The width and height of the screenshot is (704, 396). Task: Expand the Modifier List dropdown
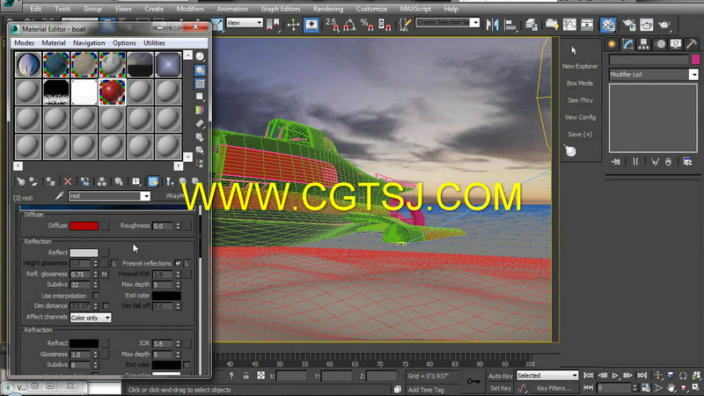coord(693,75)
